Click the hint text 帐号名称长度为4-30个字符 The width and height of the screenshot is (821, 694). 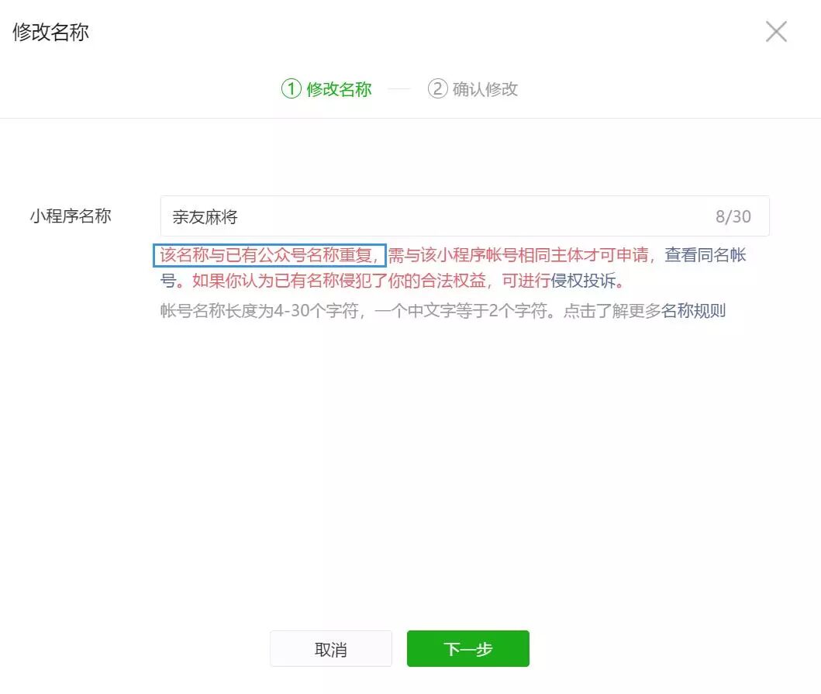(259, 311)
